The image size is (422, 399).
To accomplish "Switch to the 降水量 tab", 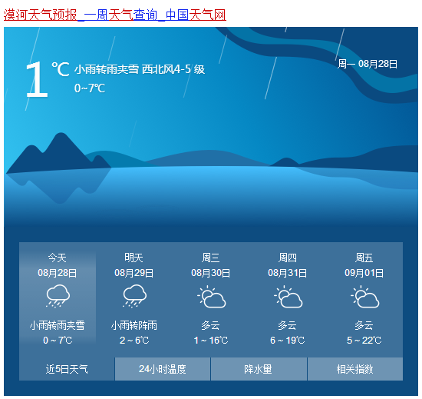I will tap(259, 369).
